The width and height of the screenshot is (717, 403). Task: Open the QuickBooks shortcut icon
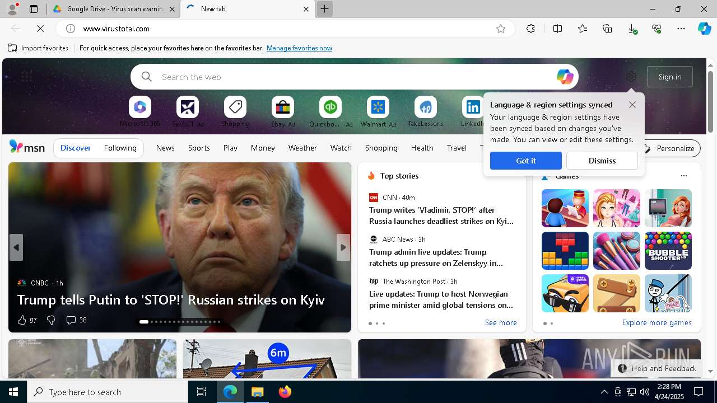tap(330, 107)
